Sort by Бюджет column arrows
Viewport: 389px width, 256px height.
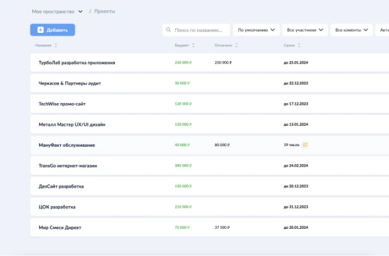(x=193, y=46)
